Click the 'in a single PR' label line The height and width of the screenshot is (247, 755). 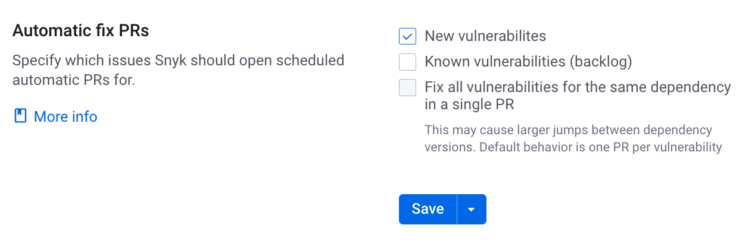pyautogui.click(x=469, y=104)
